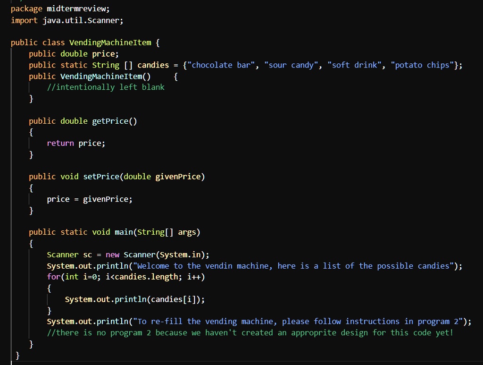This screenshot has height=365, width=483.
Task: Click the 'System.out.println(candies[i]);' line
Action: 134,299
